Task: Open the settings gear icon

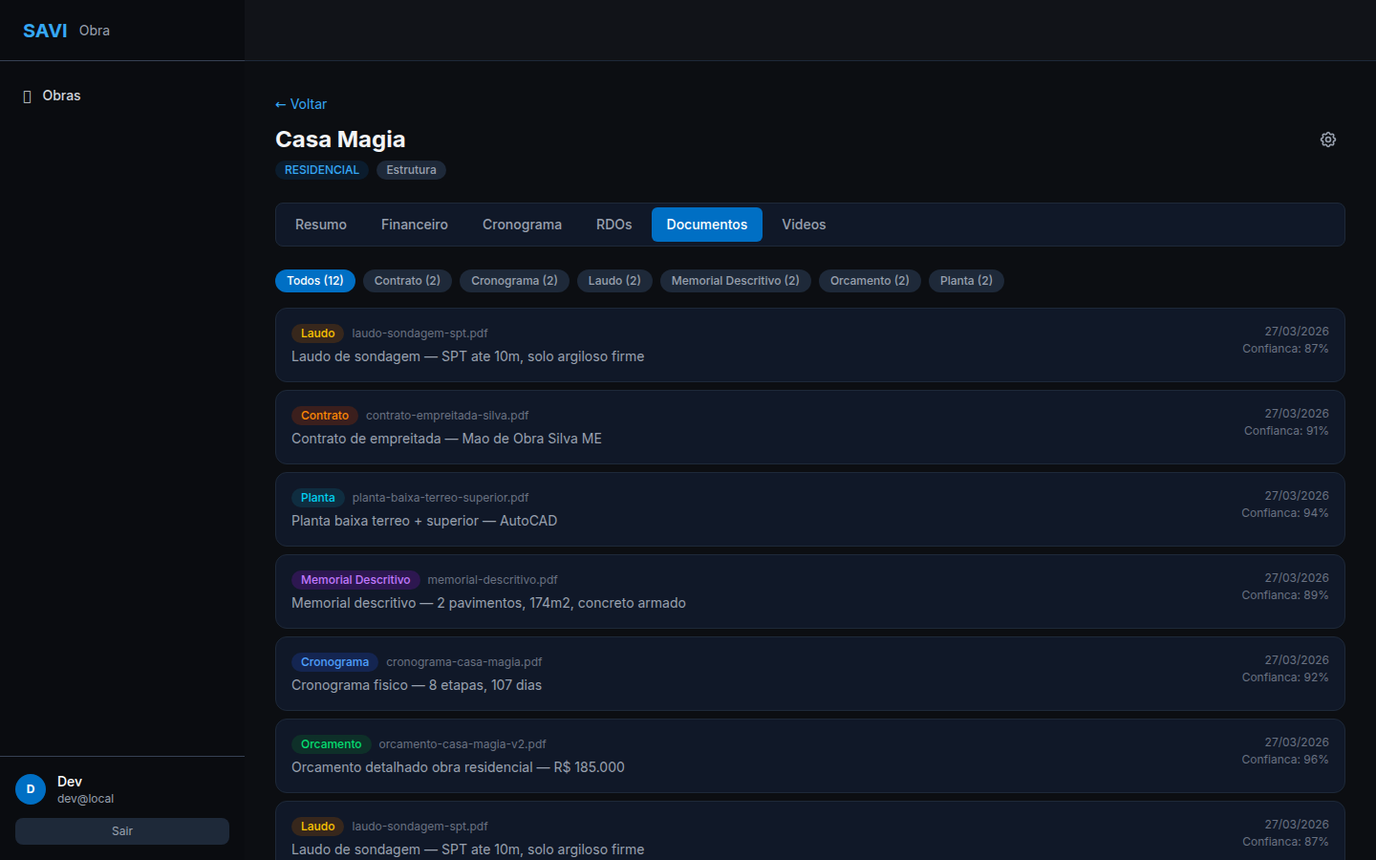Action: (1327, 140)
